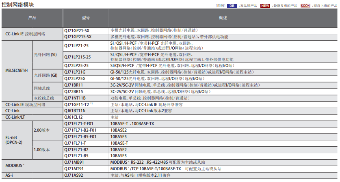Select model QJ71BR11
This screenshot has width=340, height=182.
tap(74, 85)
